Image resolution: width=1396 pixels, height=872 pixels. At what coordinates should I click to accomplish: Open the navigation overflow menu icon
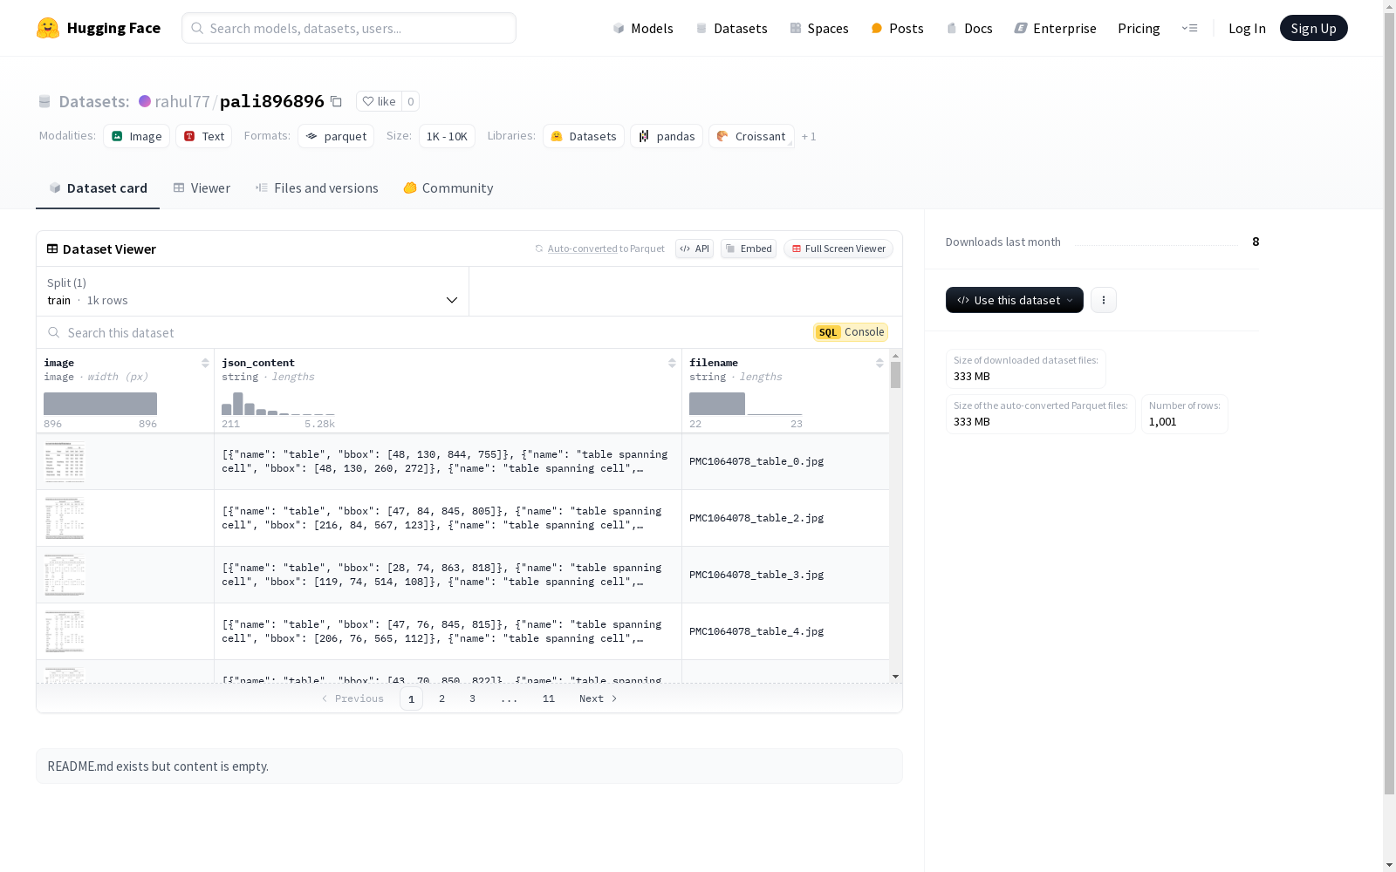click(1189, 28)
